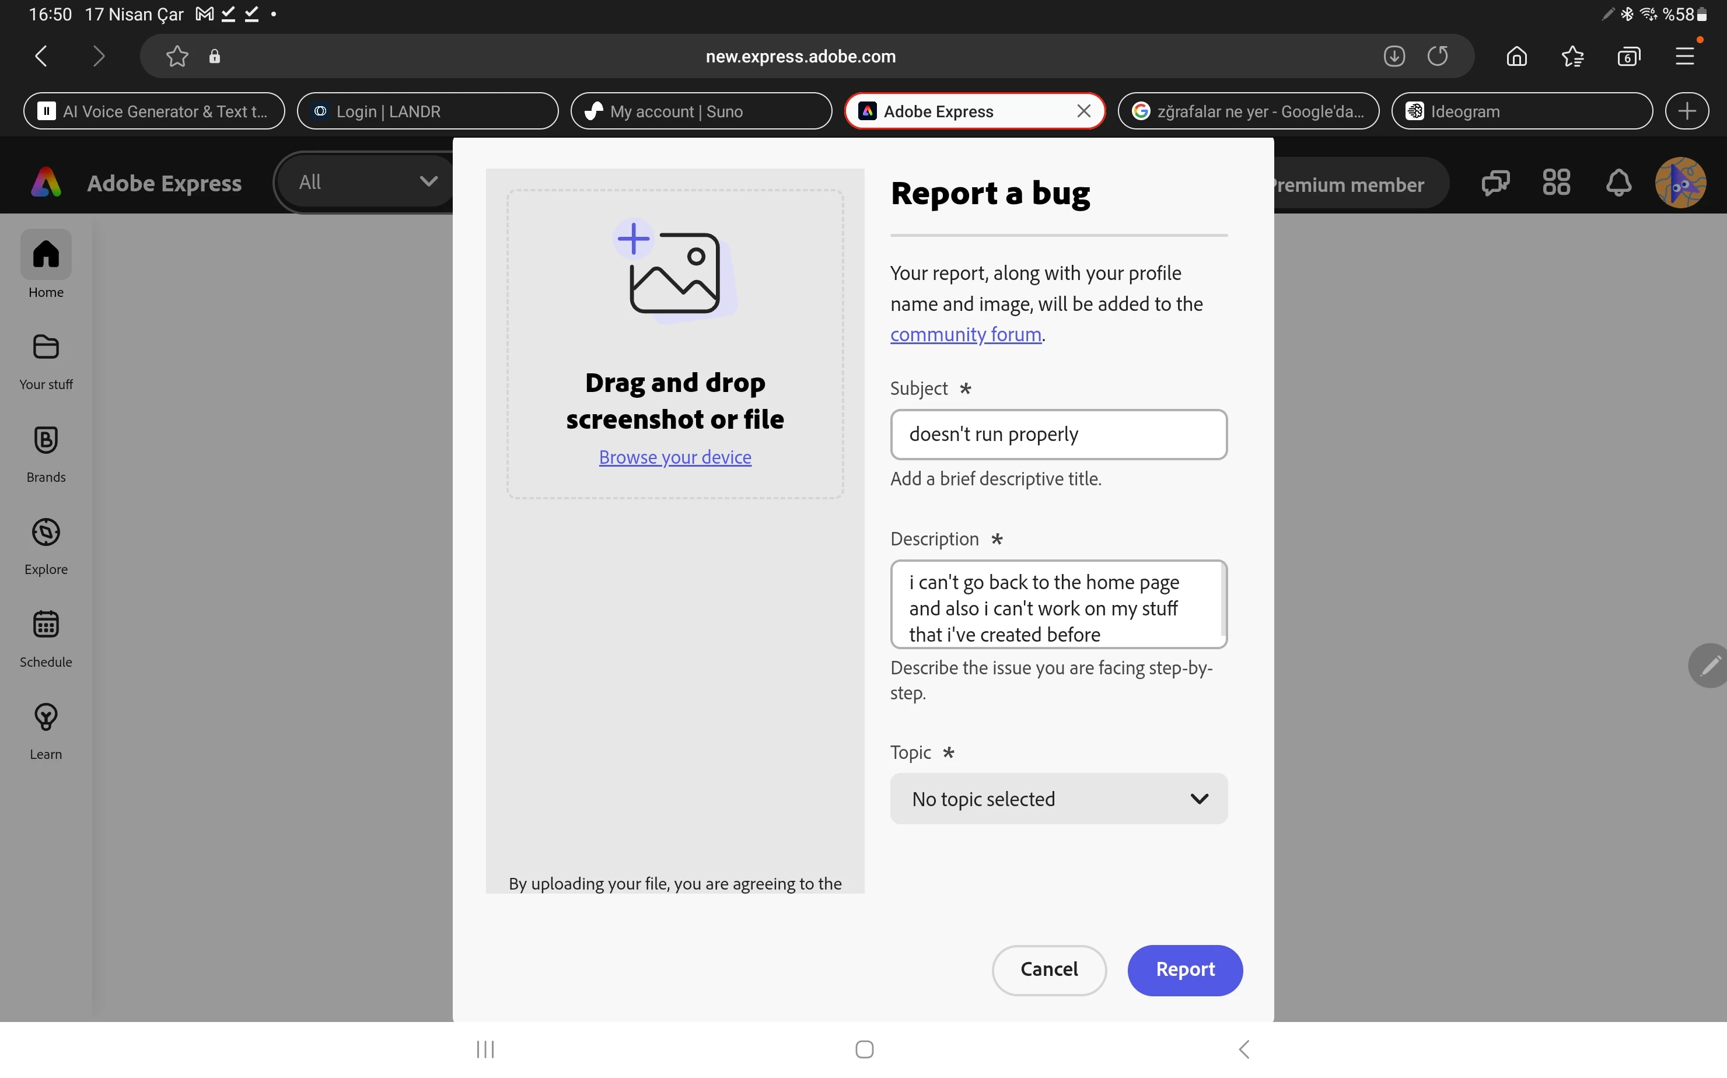Viewport: 1727px width, 1078px height.
Task: Open the All category dropdown
Action: point(366,182)
